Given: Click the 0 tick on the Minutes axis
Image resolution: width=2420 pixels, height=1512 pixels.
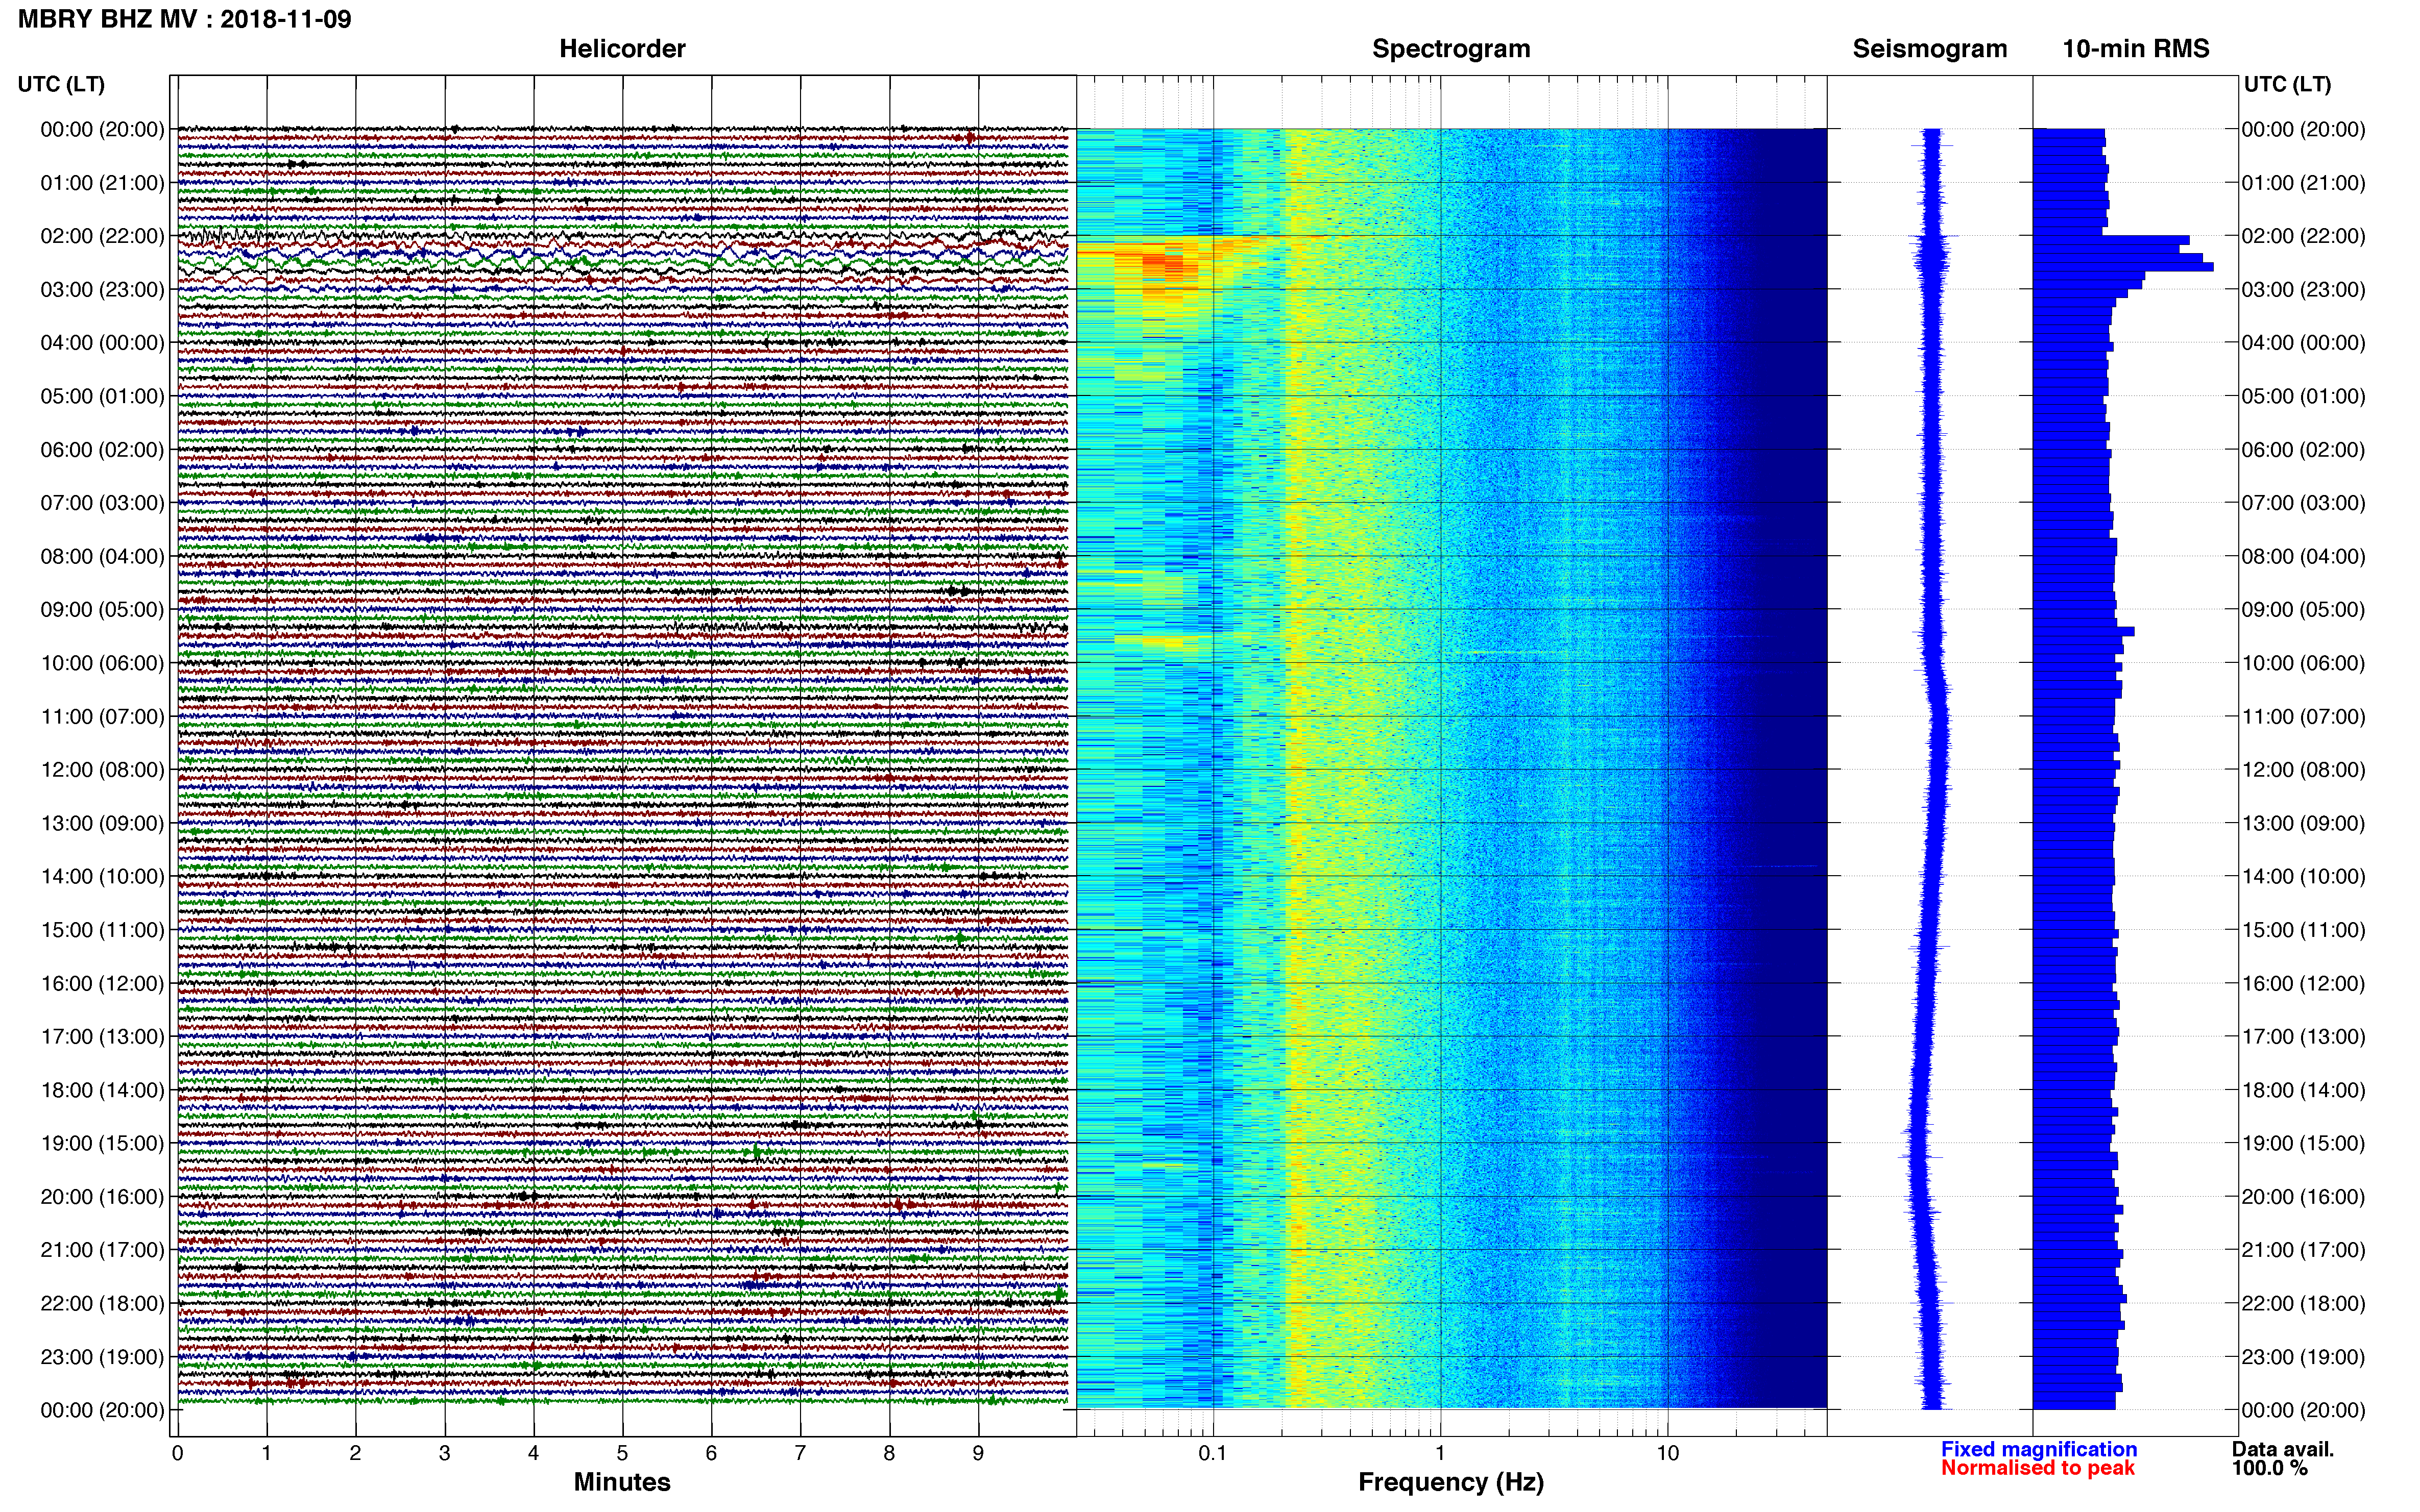Looking at the screenshot, I should pos(177,1453).
